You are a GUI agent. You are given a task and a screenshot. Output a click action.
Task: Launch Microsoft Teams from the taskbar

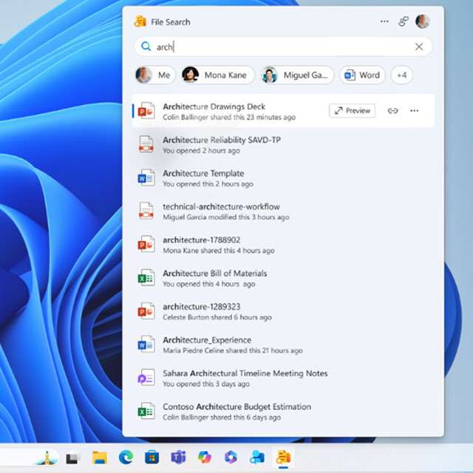pos(178,457)
